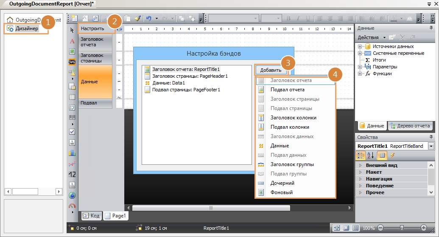Pick the SVG object tool

pyautogui.click(x=72, y=62)
